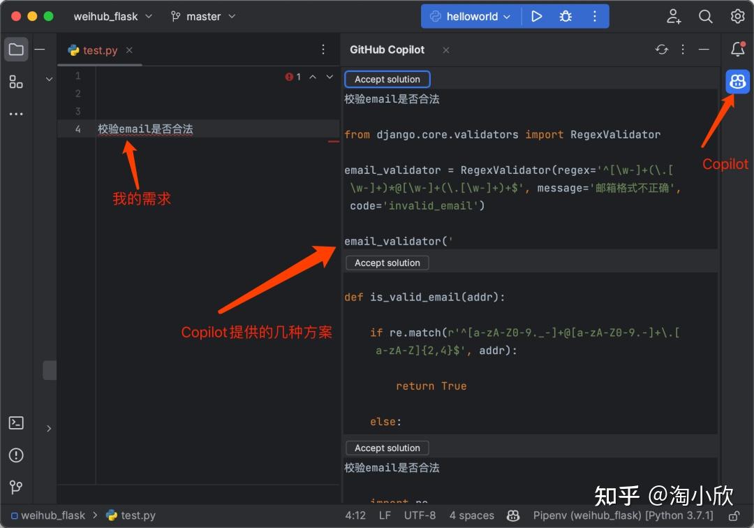Viewport: 754px width, 528px height.
Task: Click the error count indicator
Action: click(x=293, y=77)
